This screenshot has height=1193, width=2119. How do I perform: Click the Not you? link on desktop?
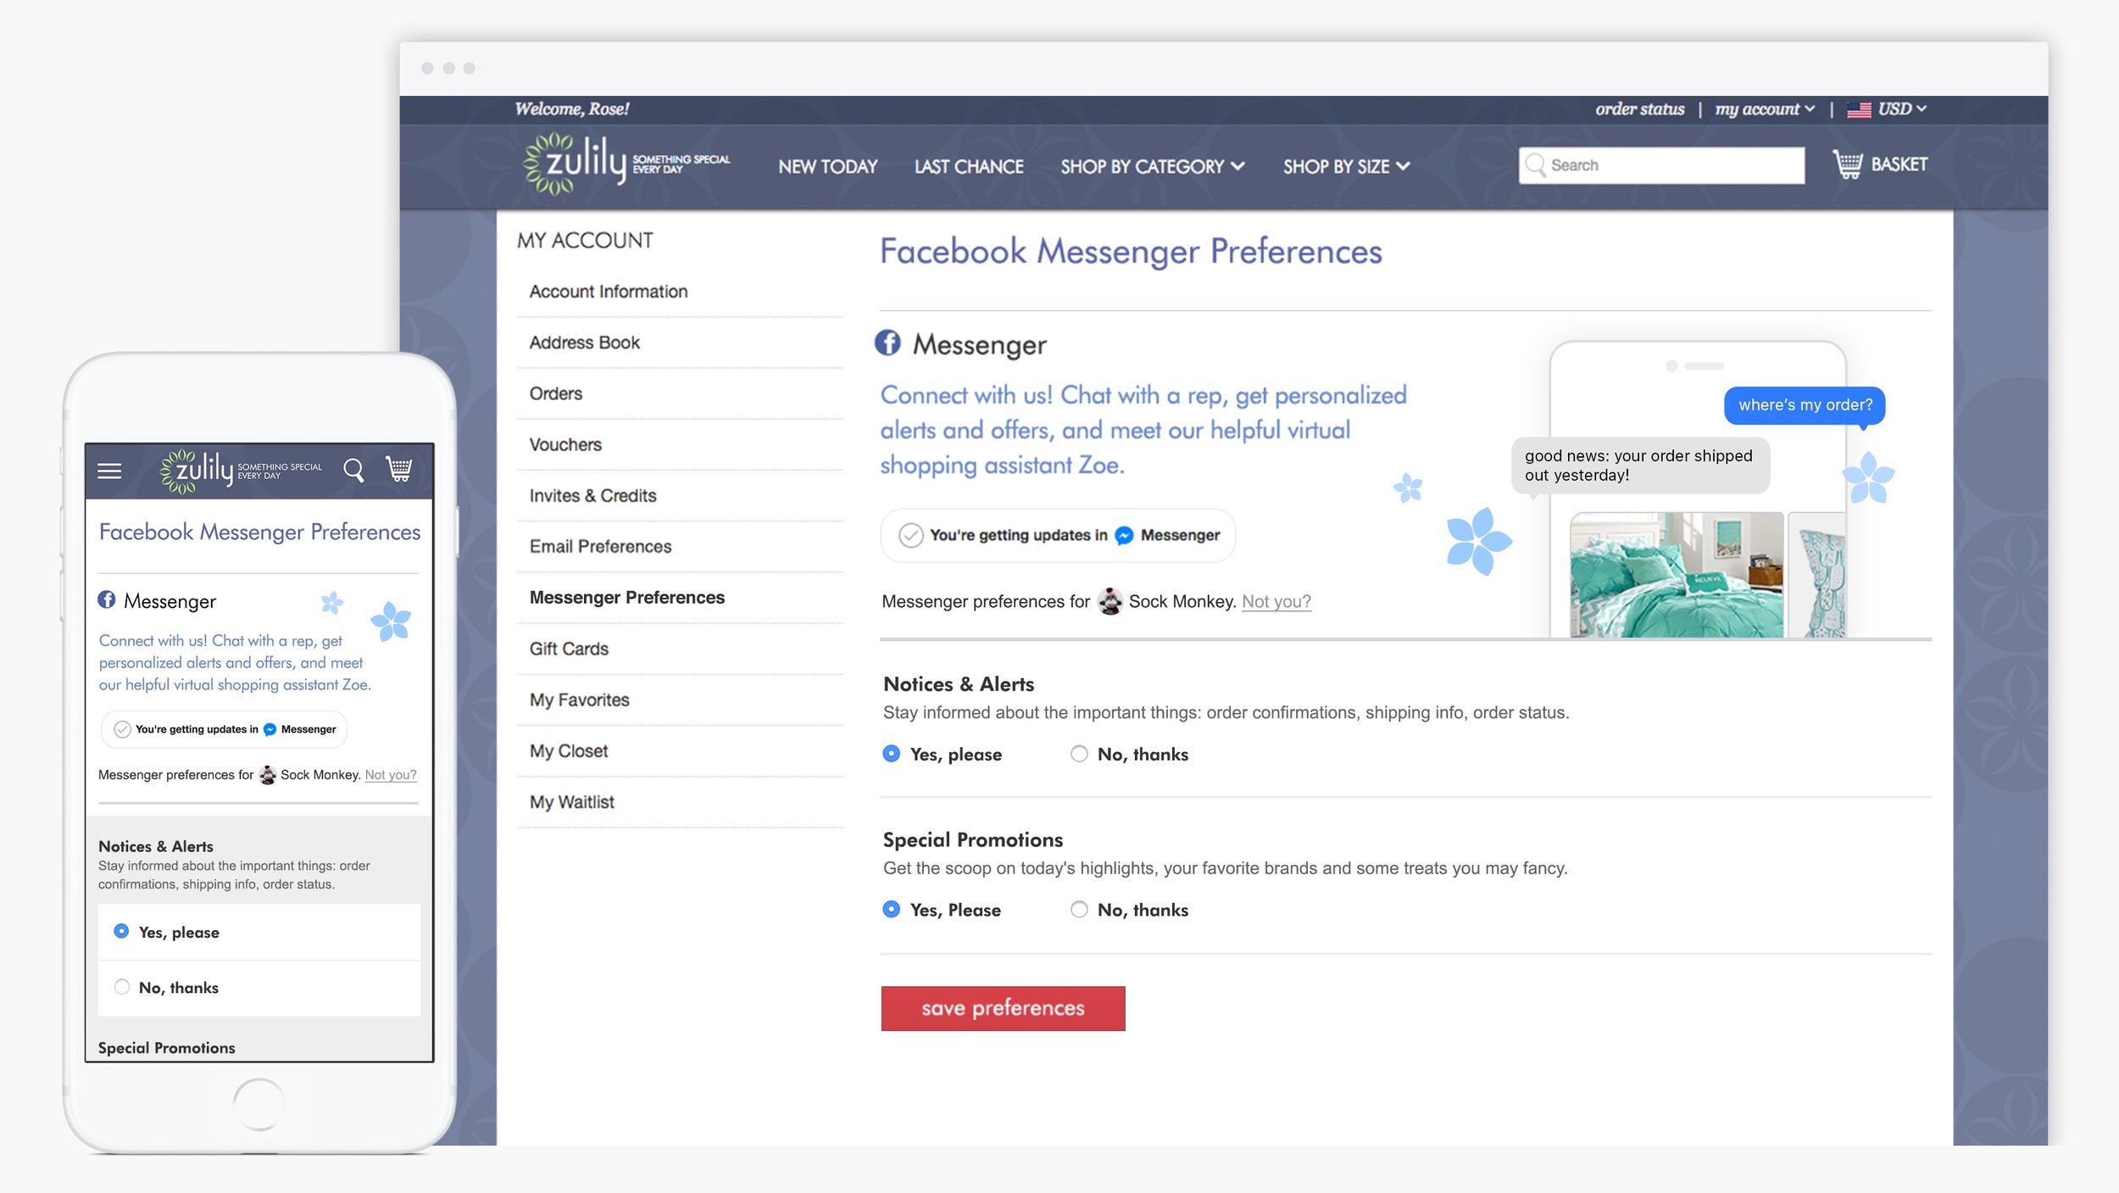pyautogui.click(x=1276, y=601)
